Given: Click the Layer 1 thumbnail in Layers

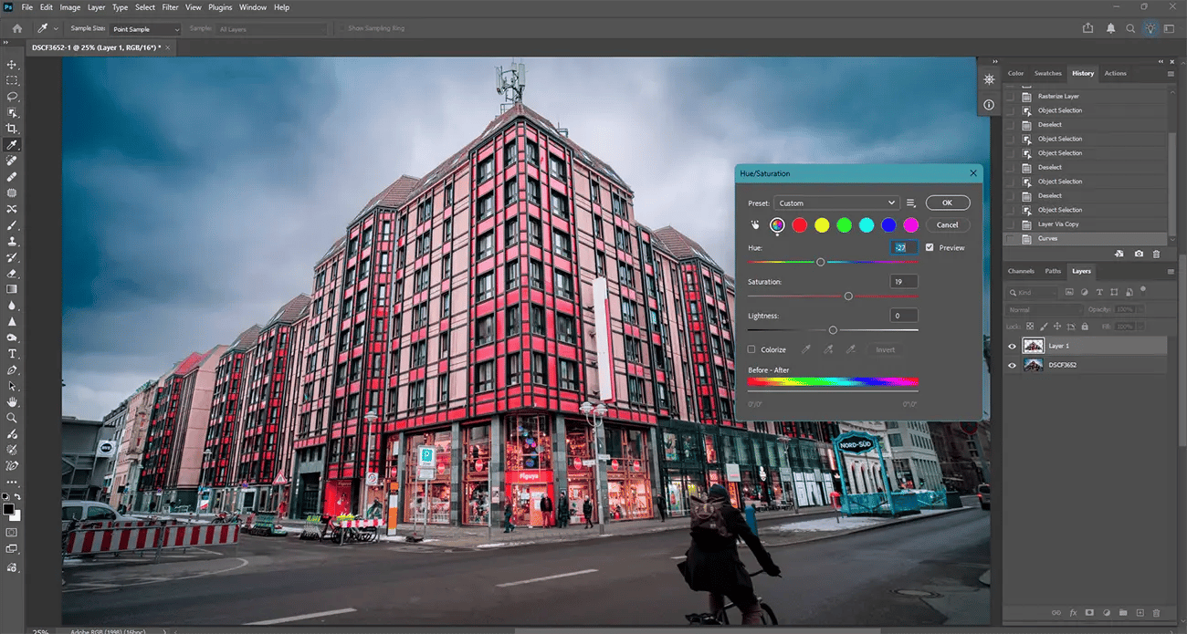Looking at the screenshot, I should (1033, 346).
